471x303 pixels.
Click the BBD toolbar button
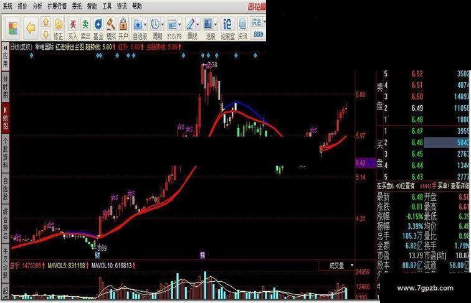point(259,34)
